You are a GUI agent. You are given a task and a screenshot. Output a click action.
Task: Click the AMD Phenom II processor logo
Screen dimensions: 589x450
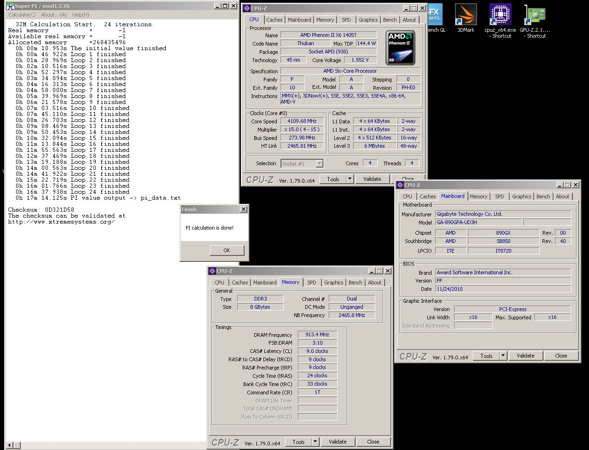point(400,48)
